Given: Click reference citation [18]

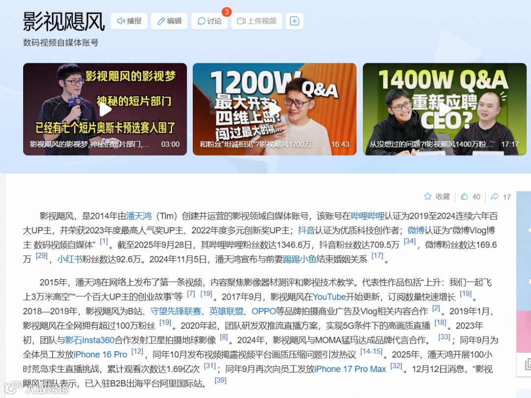Looking at the screenshot, I should coord(440,322).
